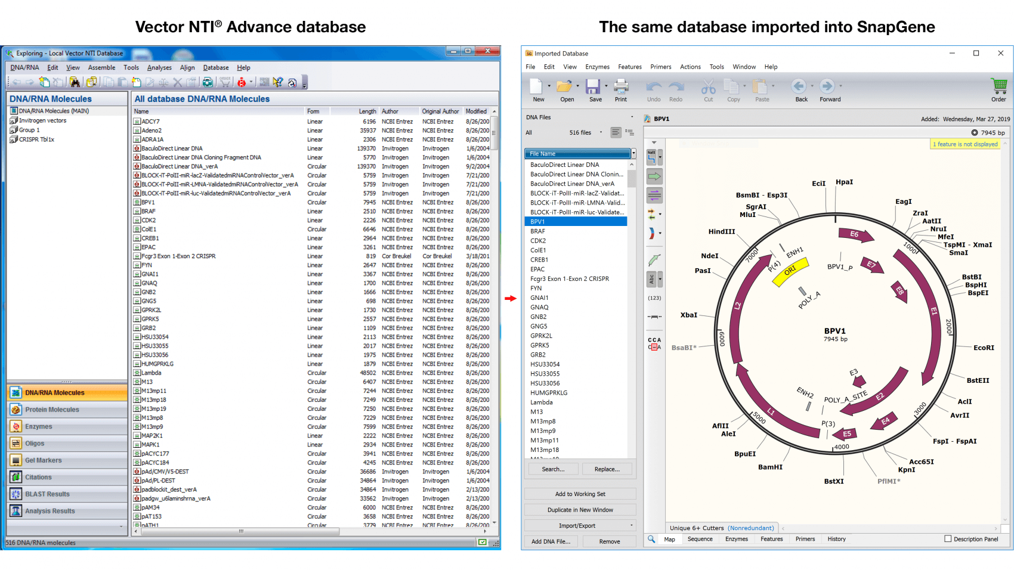Image resolution: width=1014 pixels, height=570 pixels.
Task: Select BPV1 in the file list
Action: (536, 221)
